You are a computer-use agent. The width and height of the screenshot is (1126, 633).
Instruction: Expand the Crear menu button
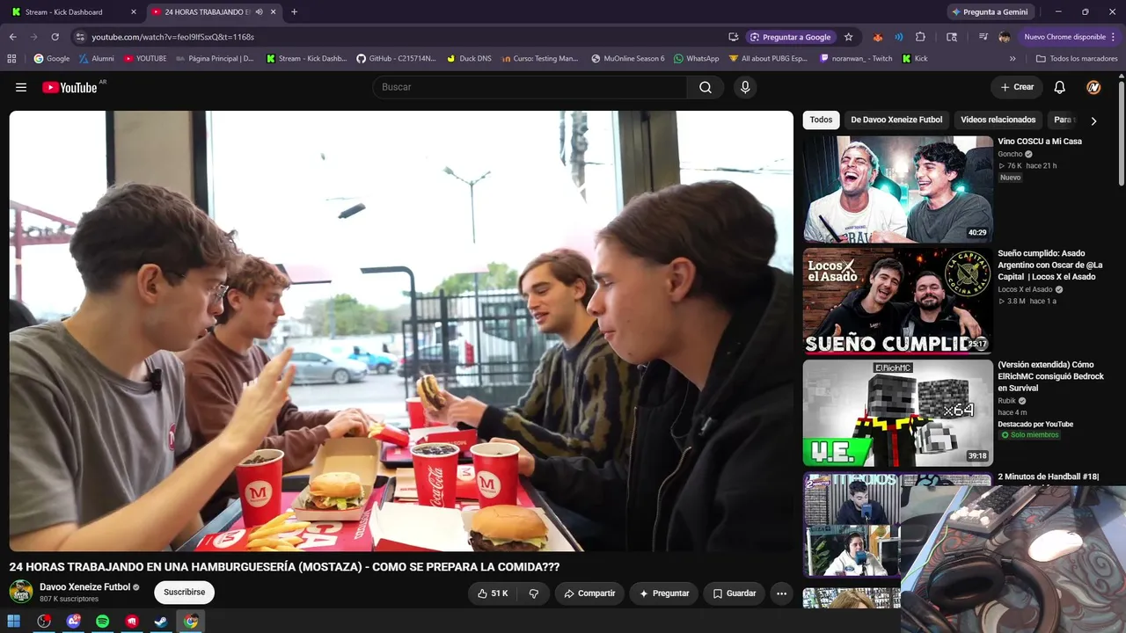point(1017,87)
